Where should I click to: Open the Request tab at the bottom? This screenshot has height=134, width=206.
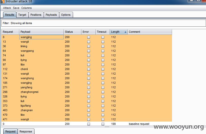10,131
